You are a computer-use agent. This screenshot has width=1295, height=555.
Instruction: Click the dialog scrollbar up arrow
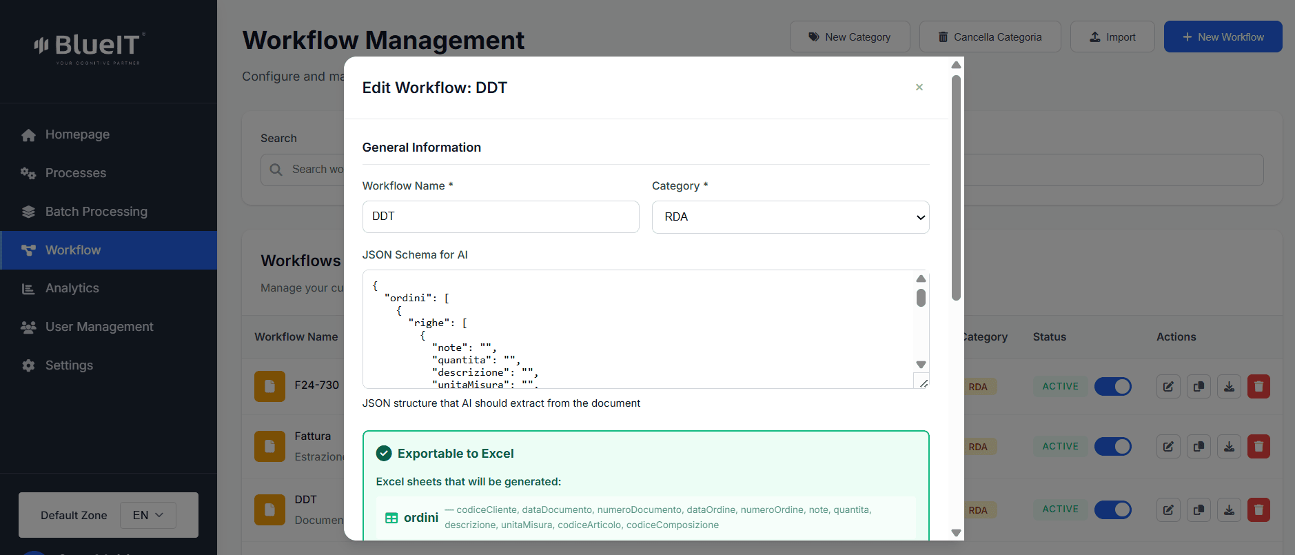point(956,65)
